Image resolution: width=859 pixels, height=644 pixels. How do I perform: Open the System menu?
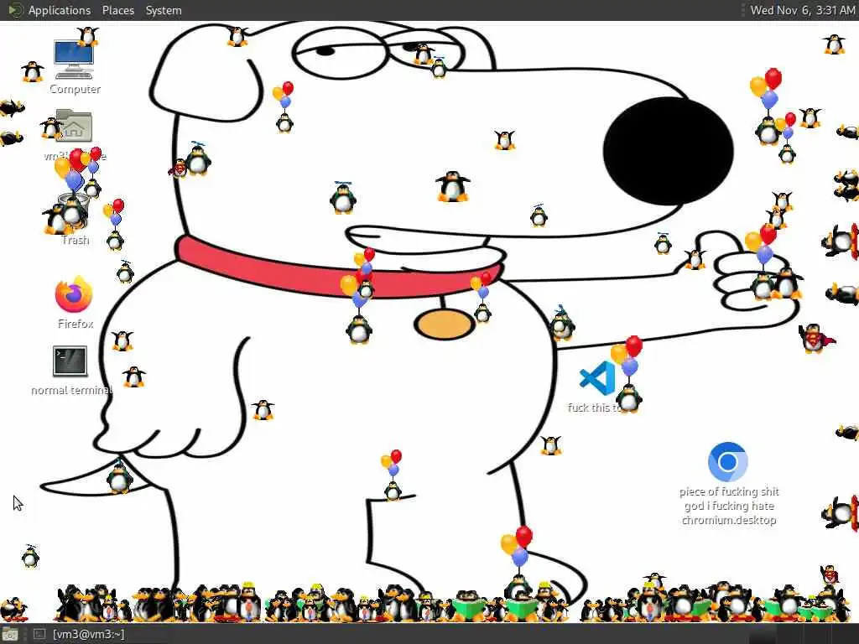pyautogui.click(x=164, y=10)
